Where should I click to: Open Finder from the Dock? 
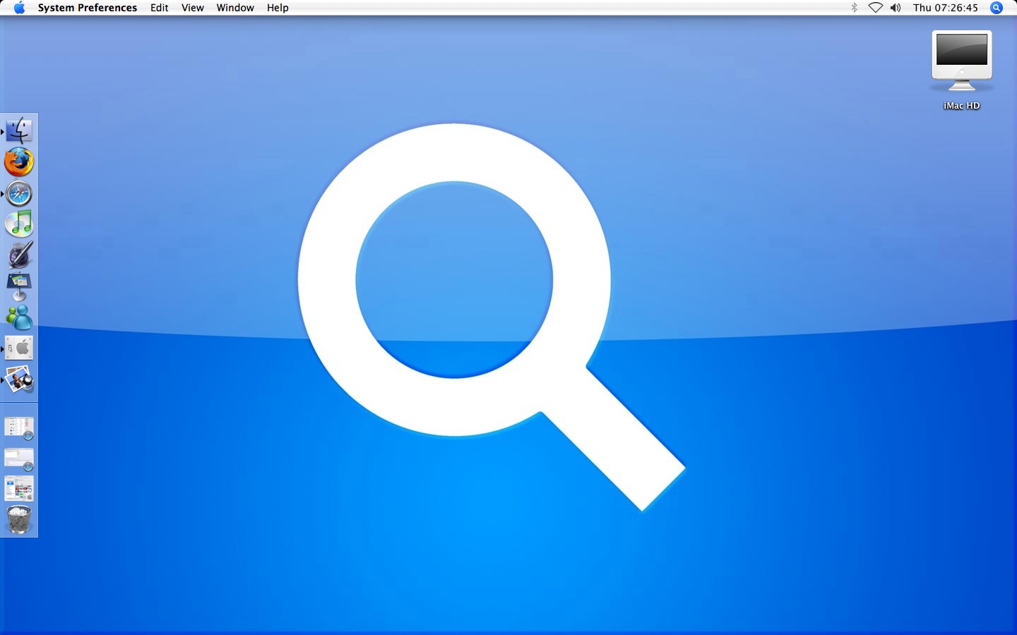(x=19, y=131)
